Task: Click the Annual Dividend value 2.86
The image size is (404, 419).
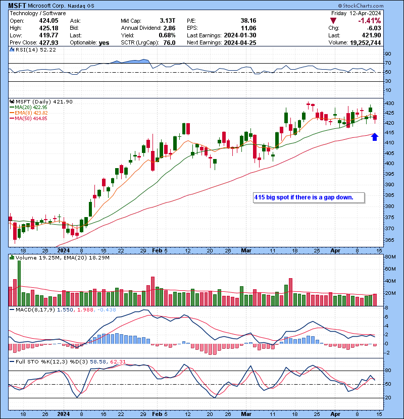Action: [170, 28]
